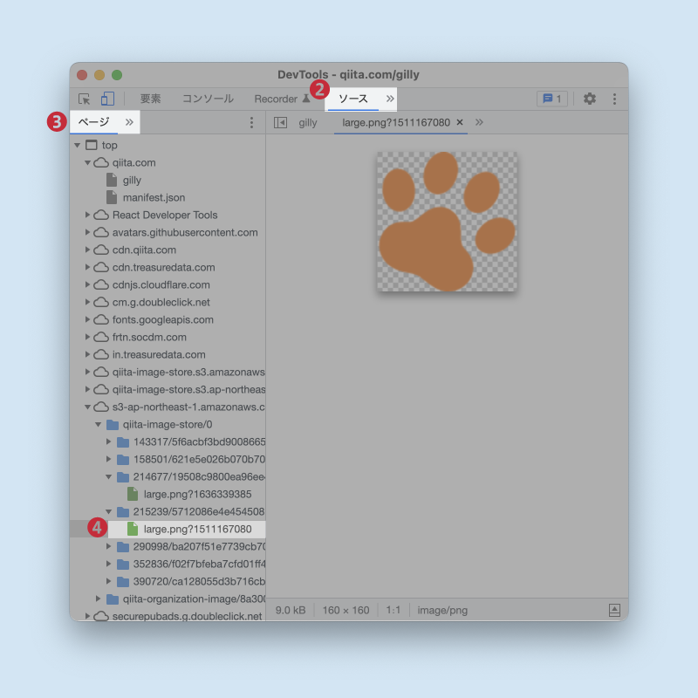Image resolution: width=698 pixels, height=698 pixels.
Task: Collapse the s3-ap-northeast-1.amazonaws folder
Action: (87, 407)
